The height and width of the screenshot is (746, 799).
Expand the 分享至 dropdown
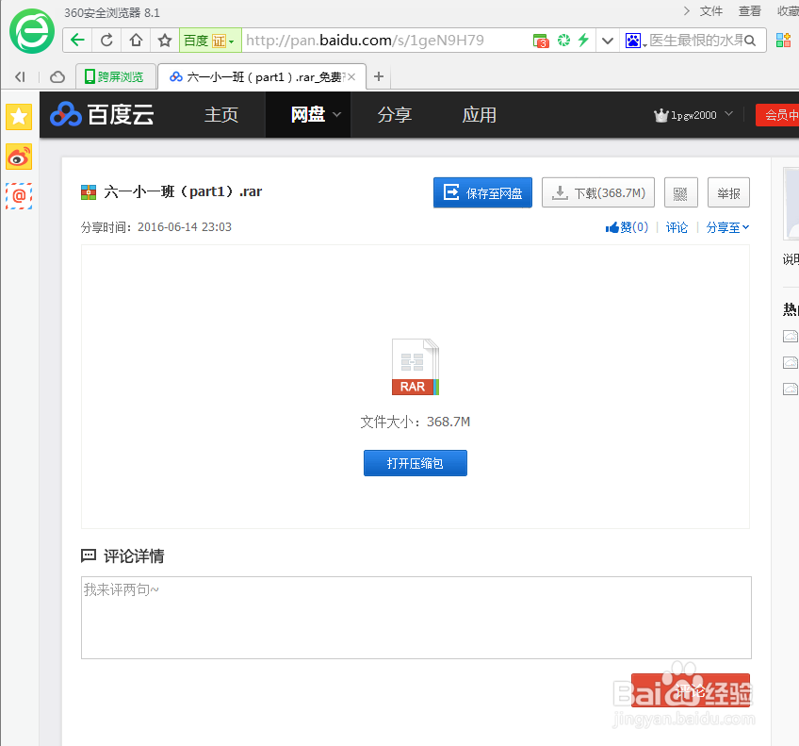coord(727,227)
